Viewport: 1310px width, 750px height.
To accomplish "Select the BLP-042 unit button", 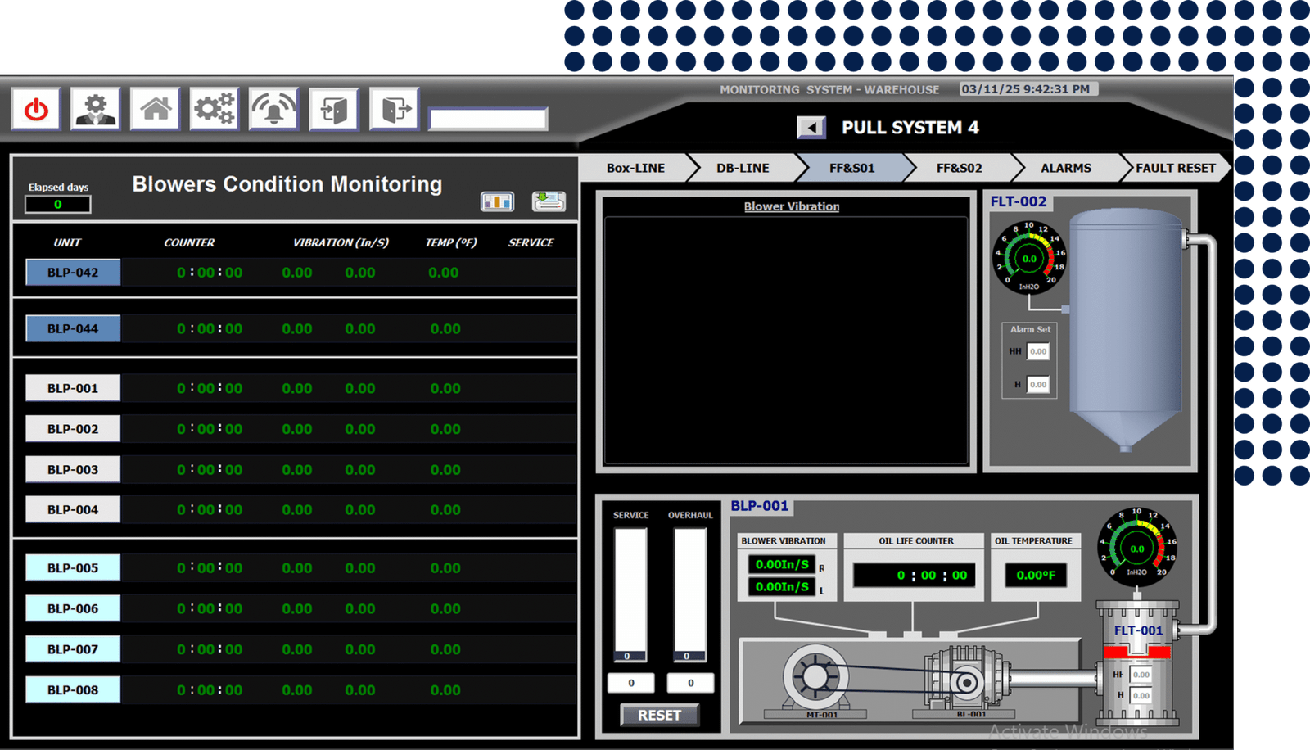I will (x=73, y=273).
